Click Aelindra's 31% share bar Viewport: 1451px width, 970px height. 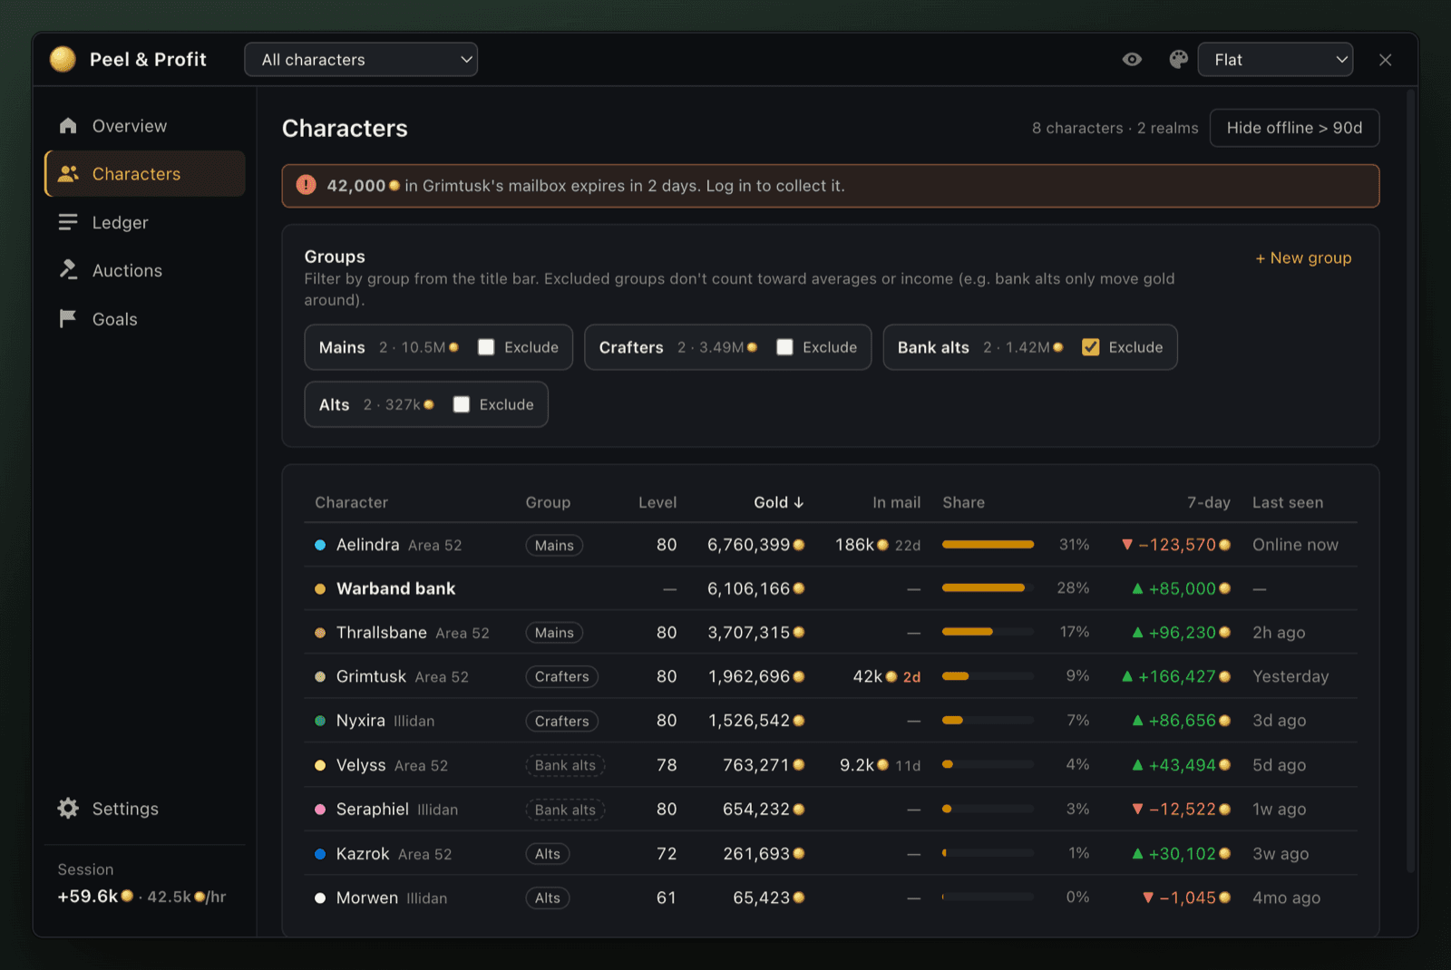(x=988, y=545)
